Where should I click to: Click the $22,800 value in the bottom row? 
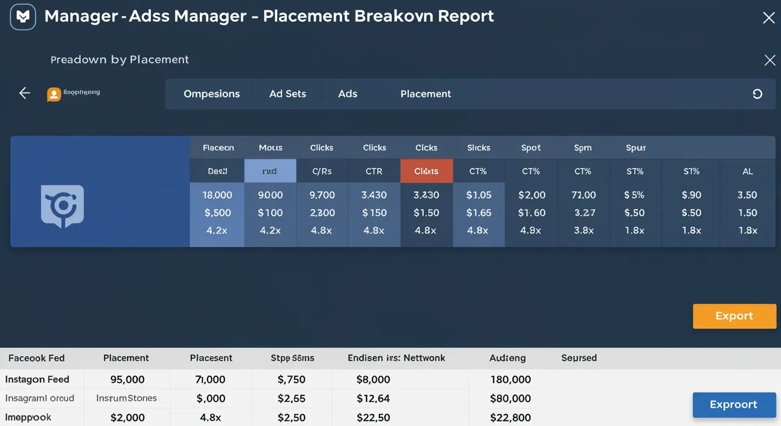(x=510, y=417)
